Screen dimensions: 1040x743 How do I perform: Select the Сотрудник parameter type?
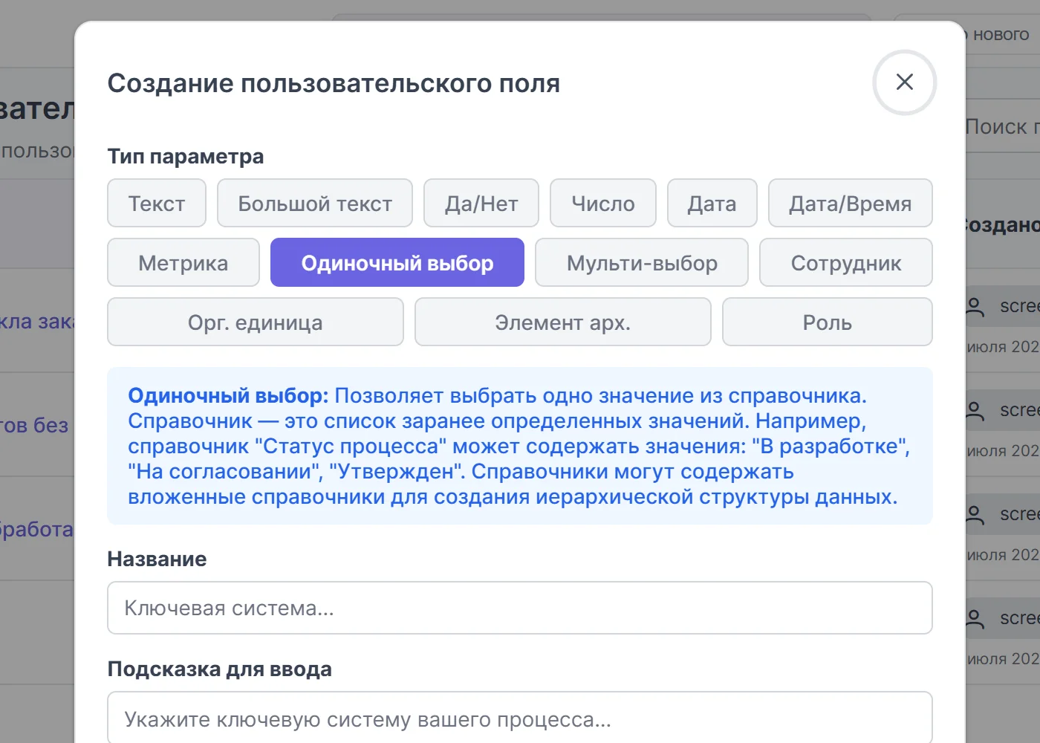846,262
